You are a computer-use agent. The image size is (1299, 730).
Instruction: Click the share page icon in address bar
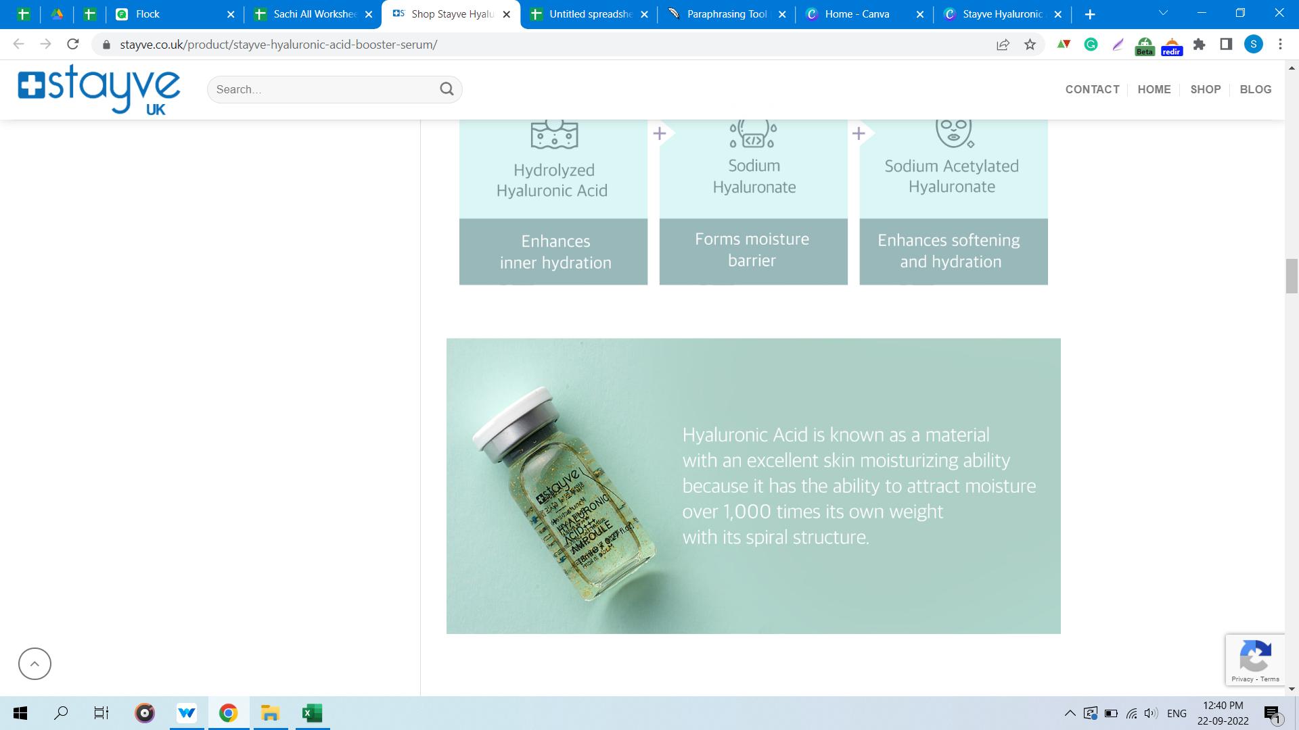click(1003, 45)
